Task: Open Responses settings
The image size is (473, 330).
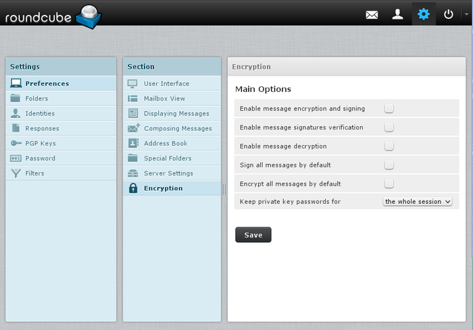Action: [x=61, y=128]
